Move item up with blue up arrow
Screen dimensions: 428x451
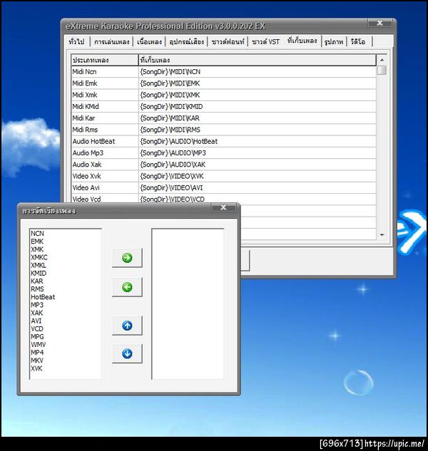click(x=127, y=326)
